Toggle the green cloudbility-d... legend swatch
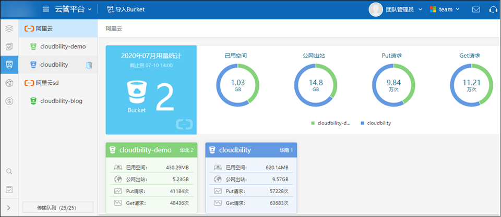501x217 pixels. 313,123
